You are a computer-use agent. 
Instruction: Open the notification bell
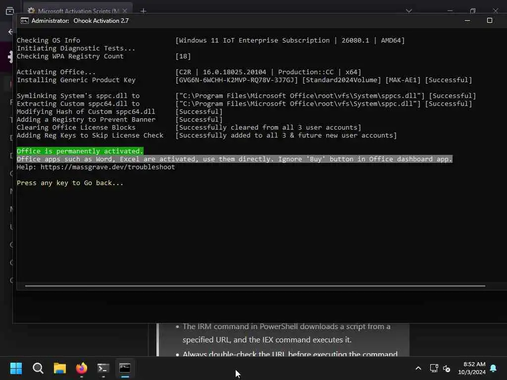pyautogui.click(x=494, y=368)
